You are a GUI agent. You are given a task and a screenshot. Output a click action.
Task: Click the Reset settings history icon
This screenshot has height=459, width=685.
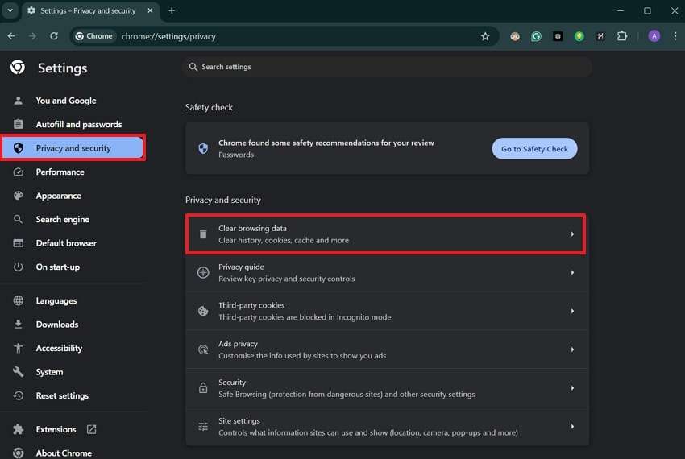coord(18,395)
